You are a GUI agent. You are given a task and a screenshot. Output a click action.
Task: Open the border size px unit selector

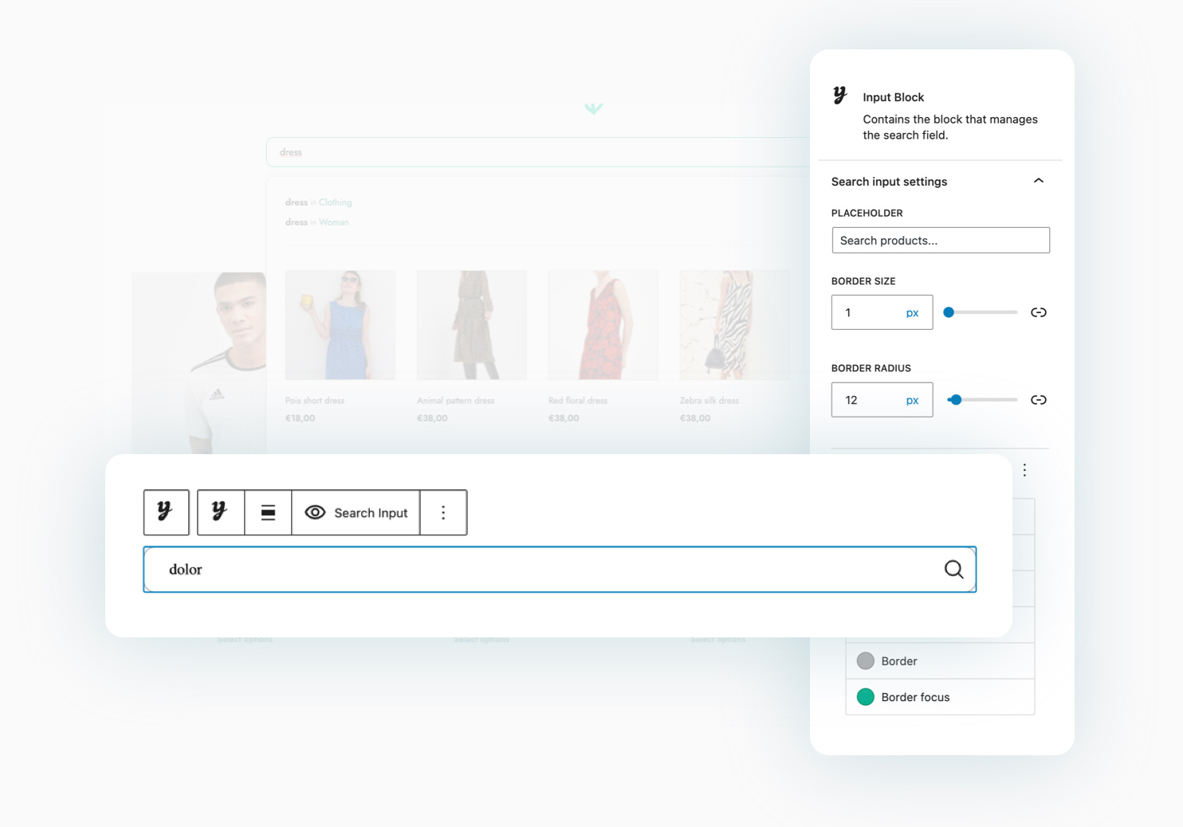pos(912,313)
